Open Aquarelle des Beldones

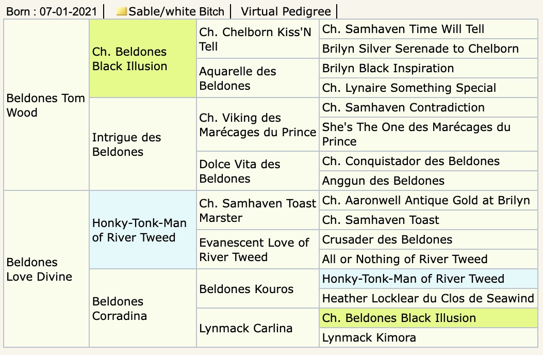238,78
